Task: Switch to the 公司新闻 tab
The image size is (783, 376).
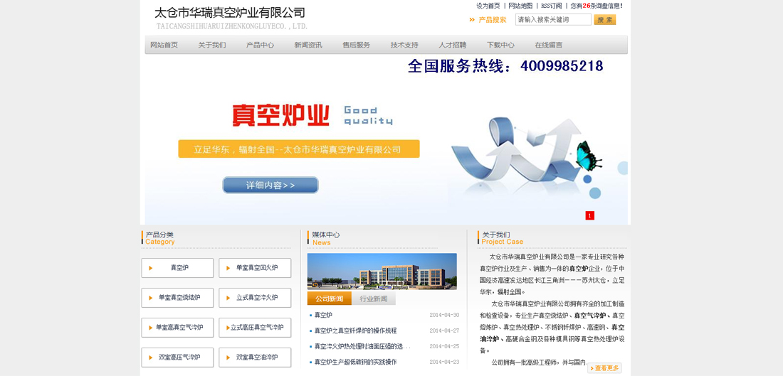Action: click(329, 299)
